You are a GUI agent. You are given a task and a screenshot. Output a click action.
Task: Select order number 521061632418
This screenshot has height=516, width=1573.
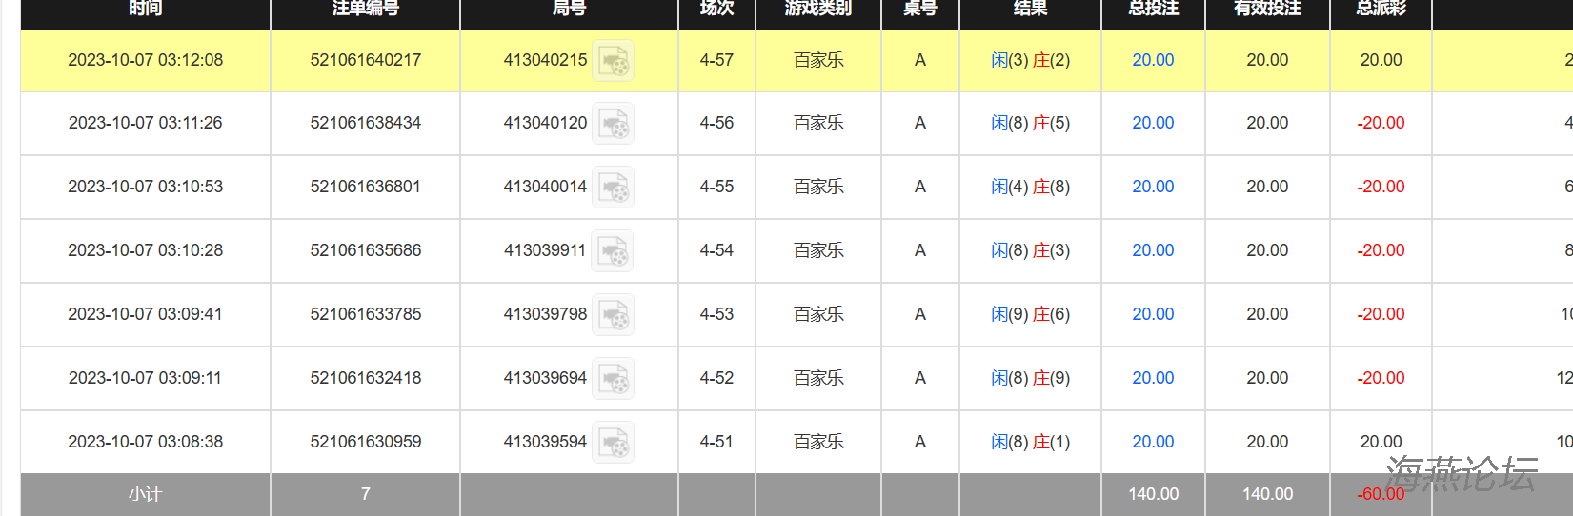(366, 378)
